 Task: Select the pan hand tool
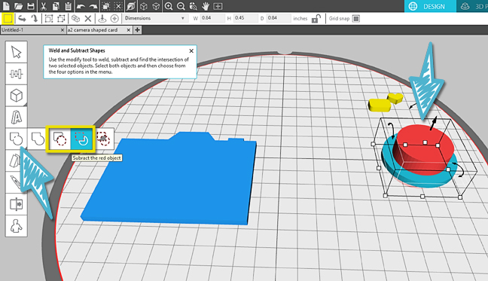(x=206, y=6)
